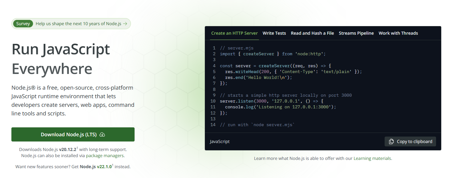Click line number 14 in the code gutter
This screenshot has height=178, width=457.
(x=213, y=125)
